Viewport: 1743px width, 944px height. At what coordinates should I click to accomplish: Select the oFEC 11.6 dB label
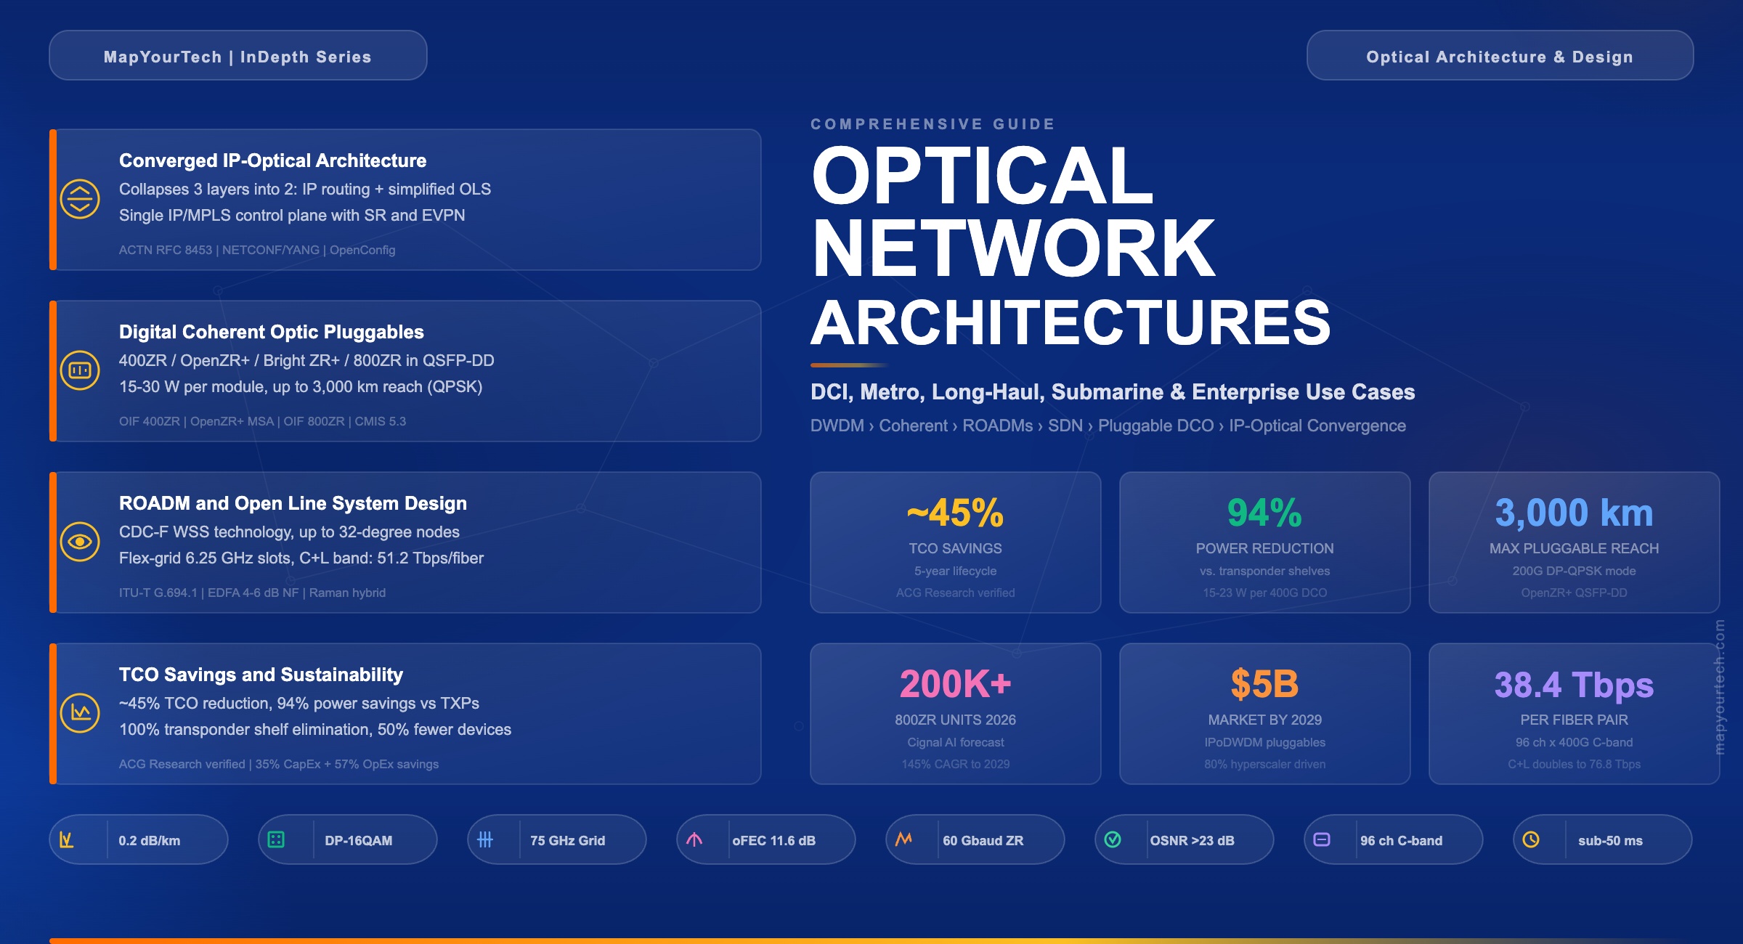click(x=774, y=841)
